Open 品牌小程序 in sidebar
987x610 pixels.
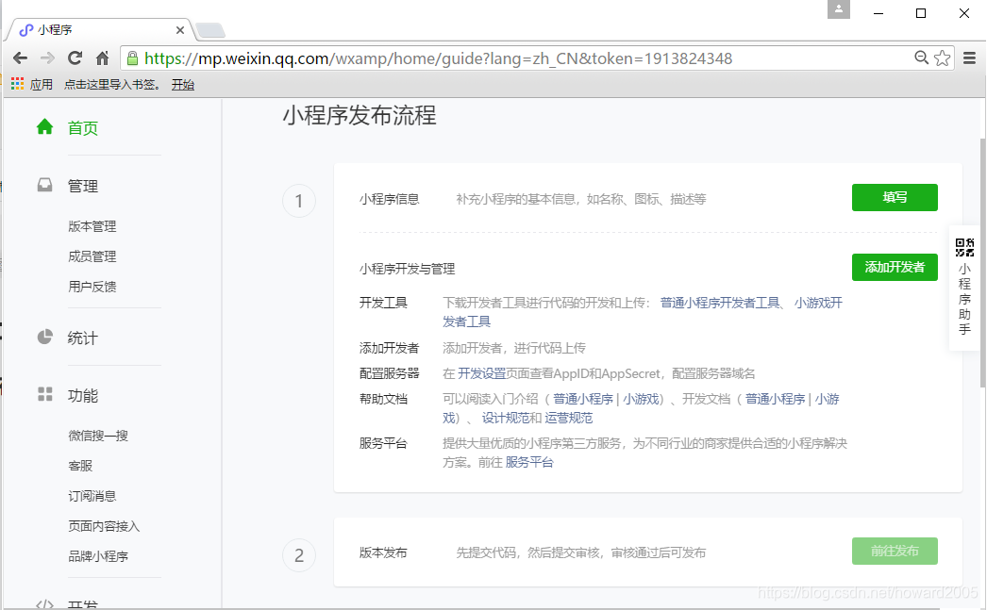tap(98, 556)
